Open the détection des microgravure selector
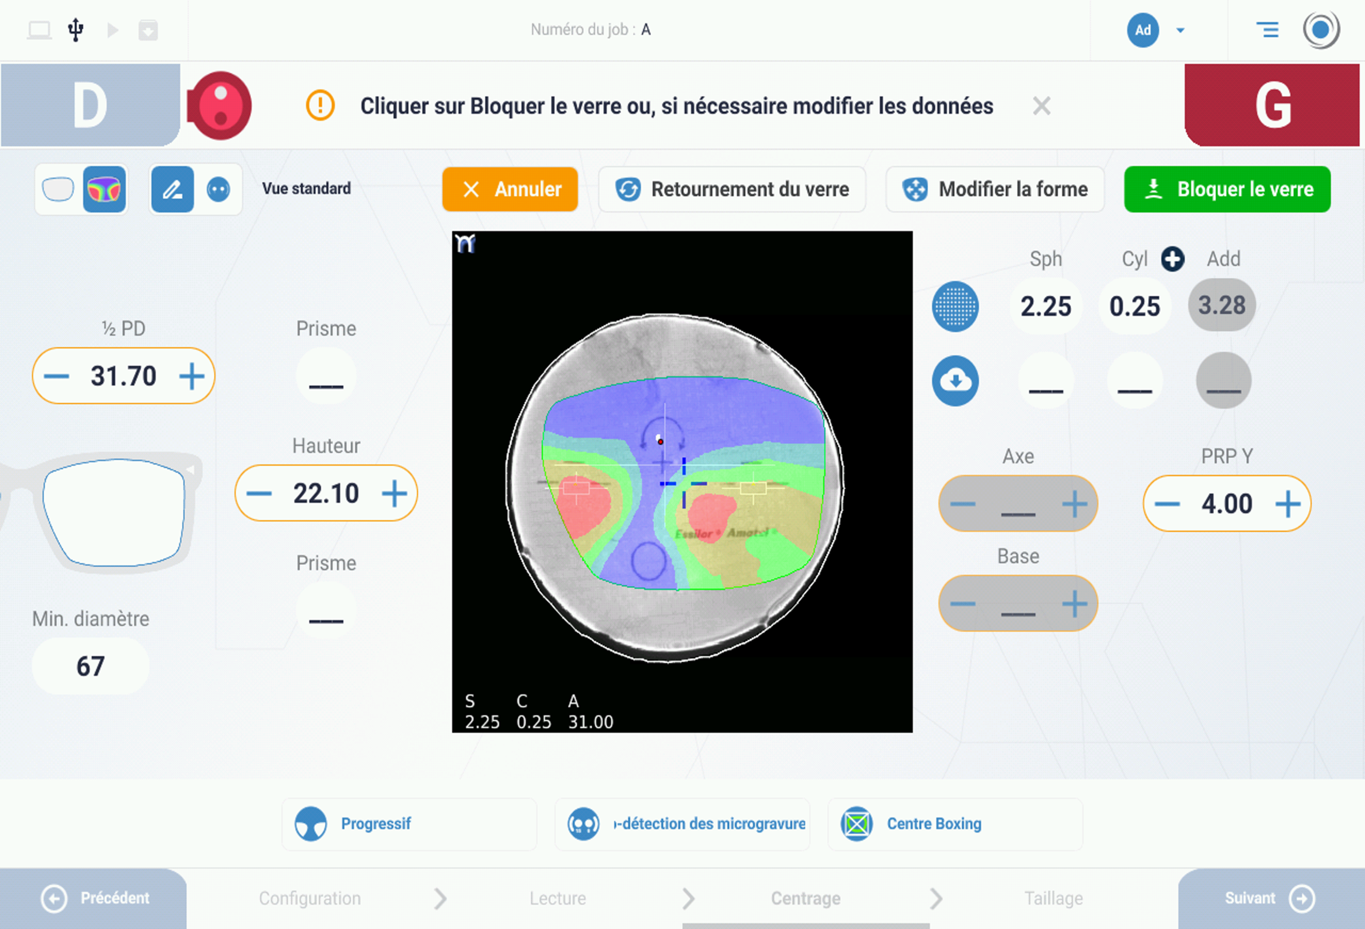The width and height of the screenshot is (1365, 929). 682,824
